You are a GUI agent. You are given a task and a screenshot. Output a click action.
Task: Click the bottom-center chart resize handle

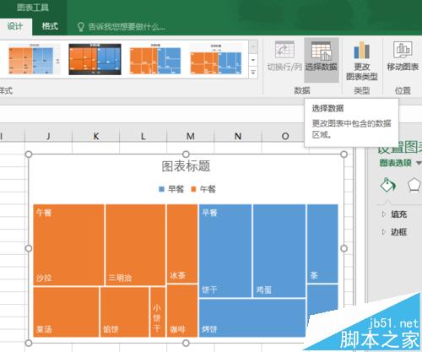[x=186, y=343]
